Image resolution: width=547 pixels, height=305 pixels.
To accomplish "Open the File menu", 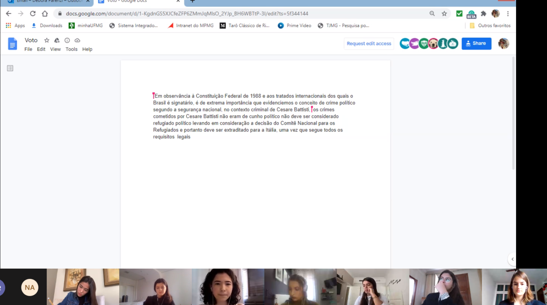I will (28, 49).
